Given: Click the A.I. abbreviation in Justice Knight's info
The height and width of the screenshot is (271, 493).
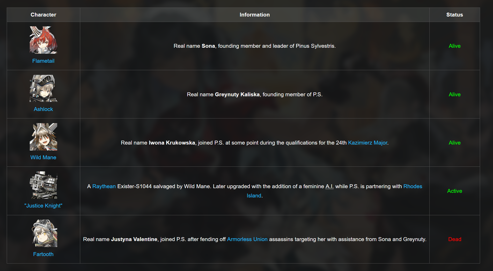Looking at the screenshot, I should tap(329, 186).
